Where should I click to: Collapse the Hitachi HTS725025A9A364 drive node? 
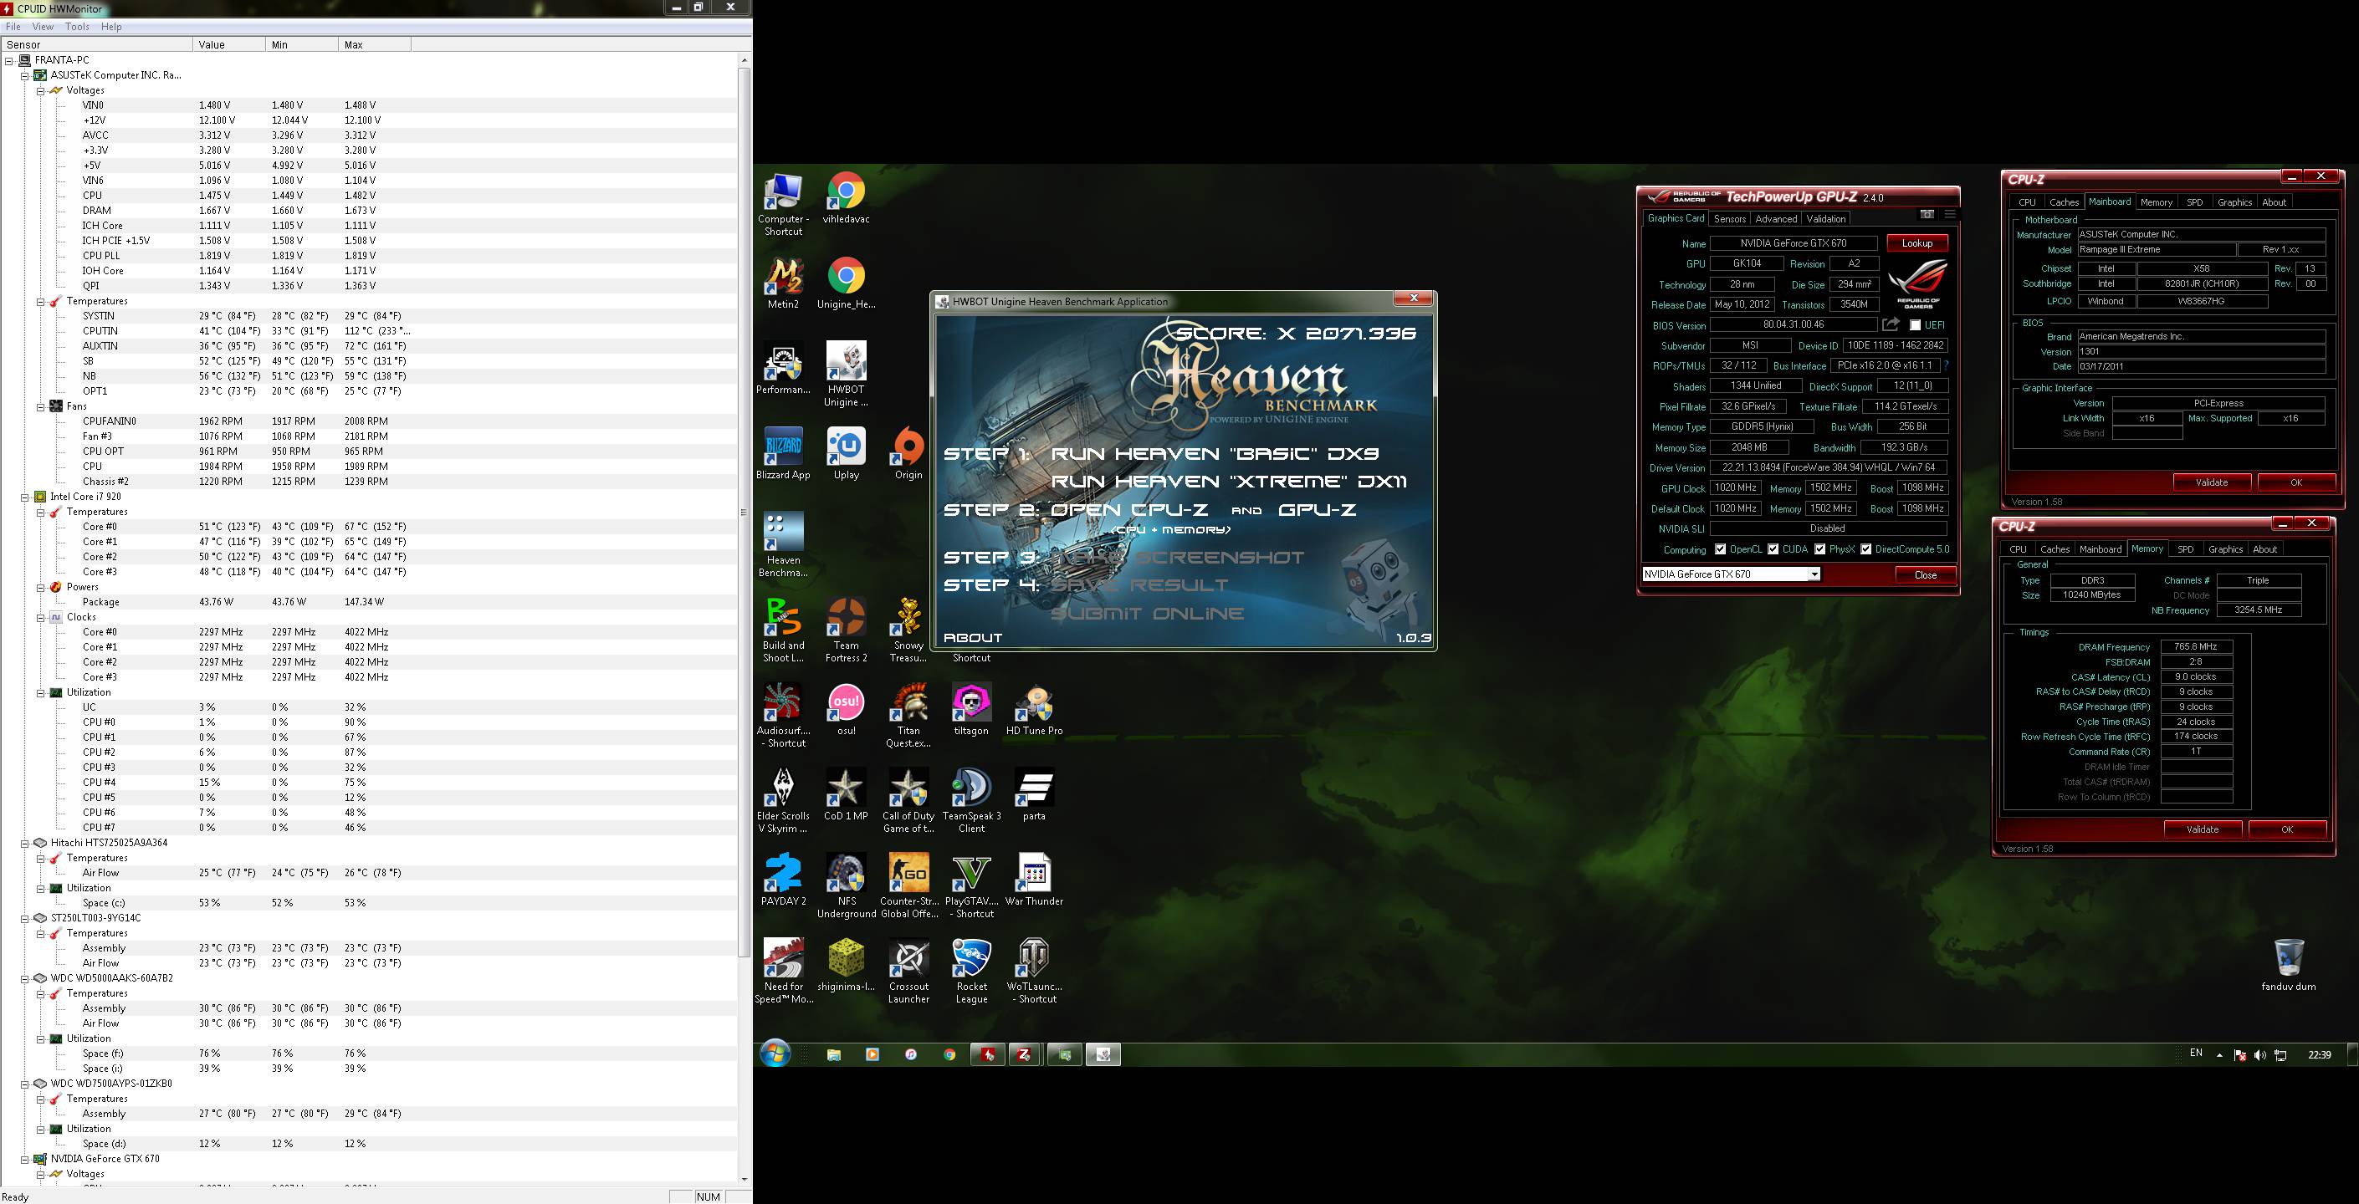(25, 844)
